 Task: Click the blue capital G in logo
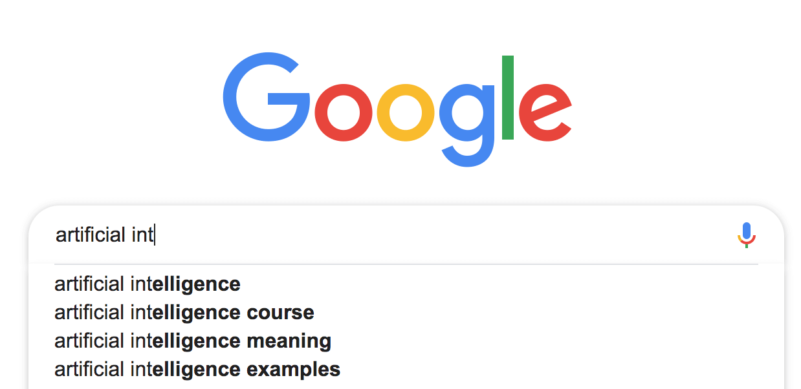point(267,98)
